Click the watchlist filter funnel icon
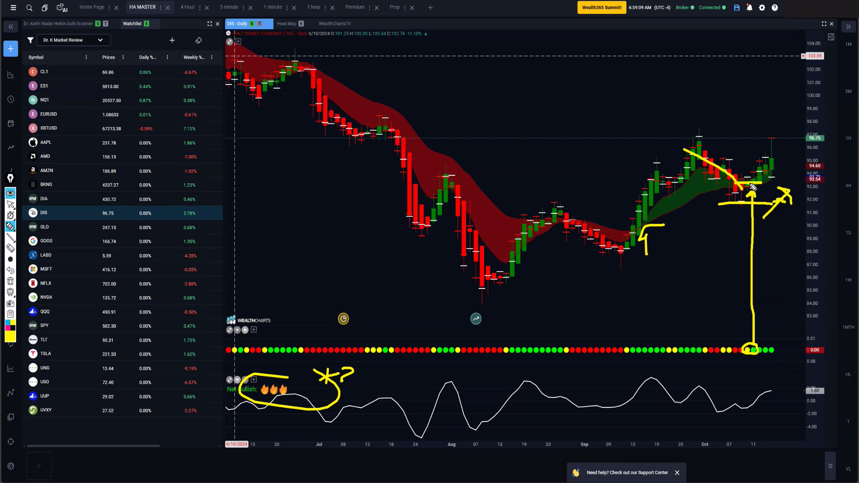 click(30, 40)
